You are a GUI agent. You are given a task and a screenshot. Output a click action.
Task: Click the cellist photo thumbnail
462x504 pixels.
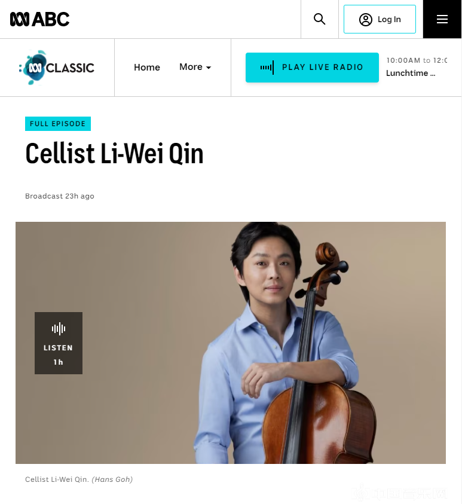coord(231,343)
